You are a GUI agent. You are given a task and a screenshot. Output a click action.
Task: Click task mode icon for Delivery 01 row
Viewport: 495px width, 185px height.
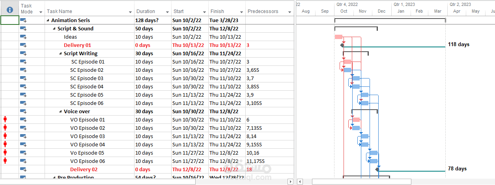(23, 45)
